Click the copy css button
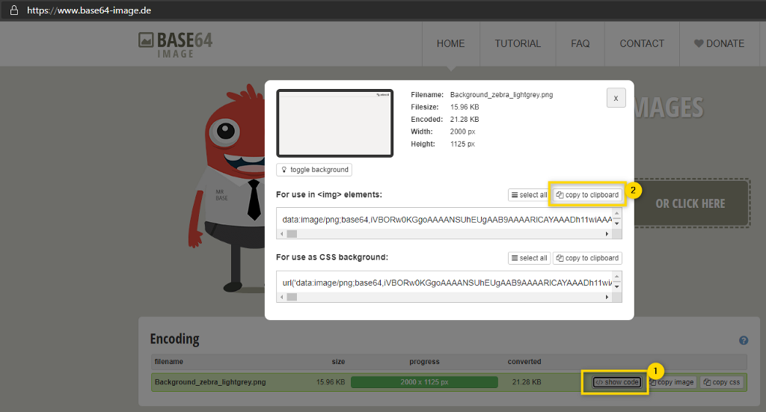The width and height of the screenshot is (766, 412). tap(722, 382)
